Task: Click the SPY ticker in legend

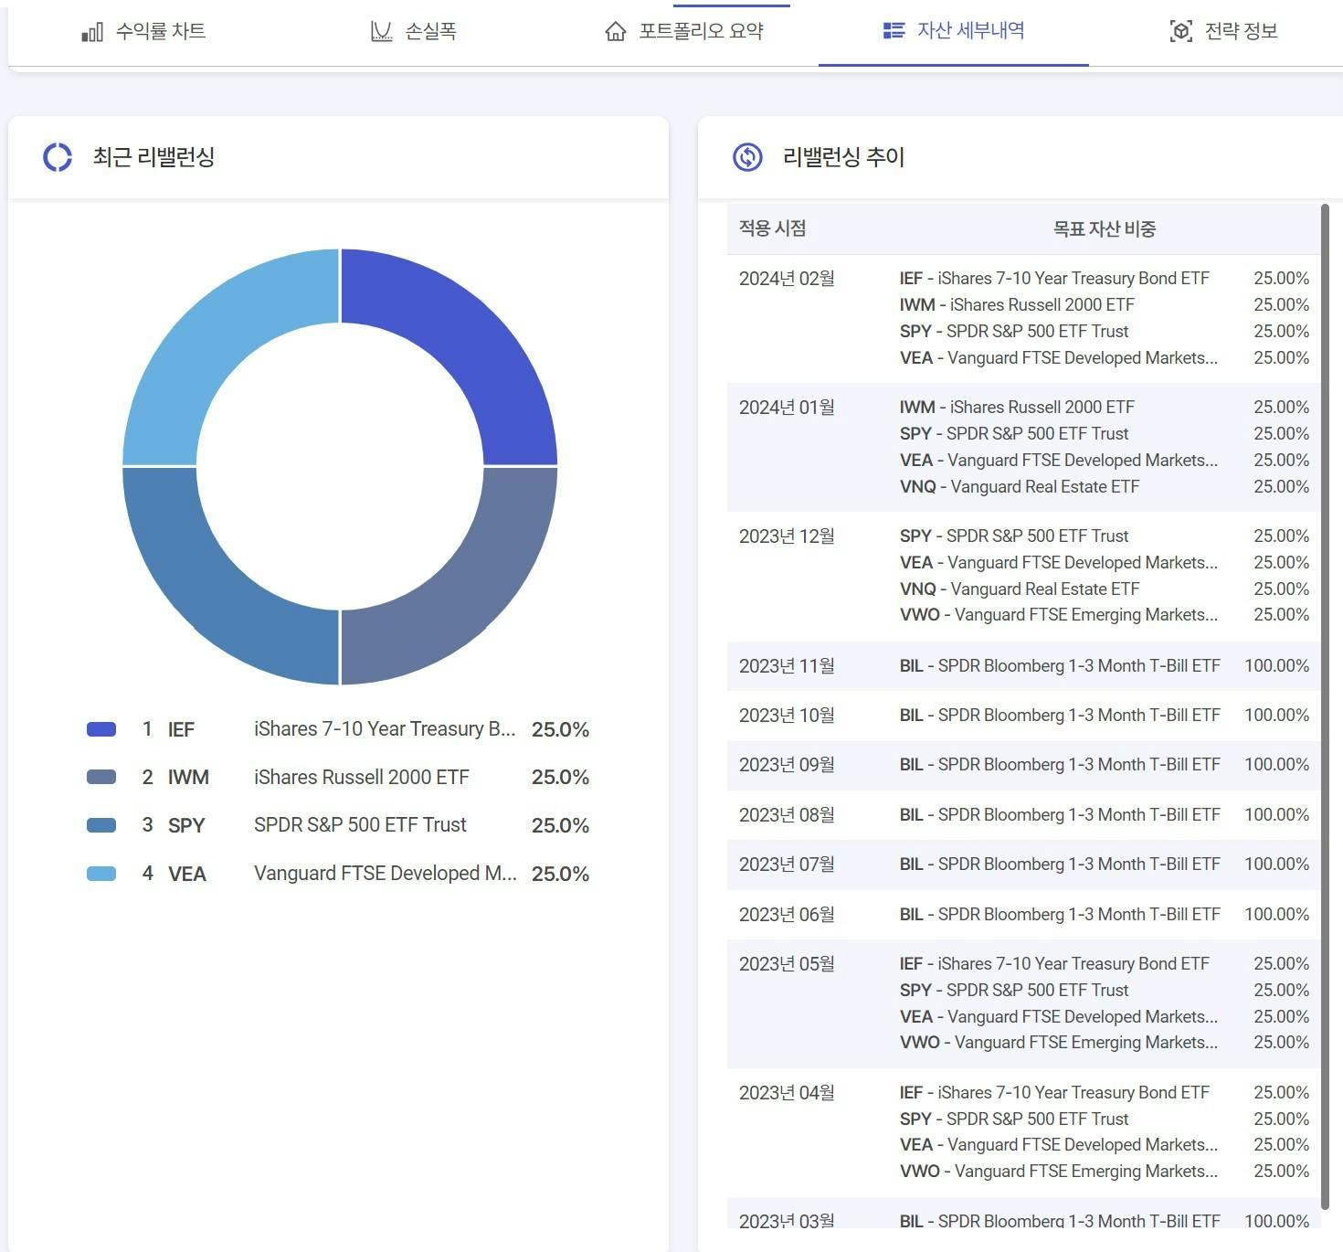Action: [x=186, y=825]
